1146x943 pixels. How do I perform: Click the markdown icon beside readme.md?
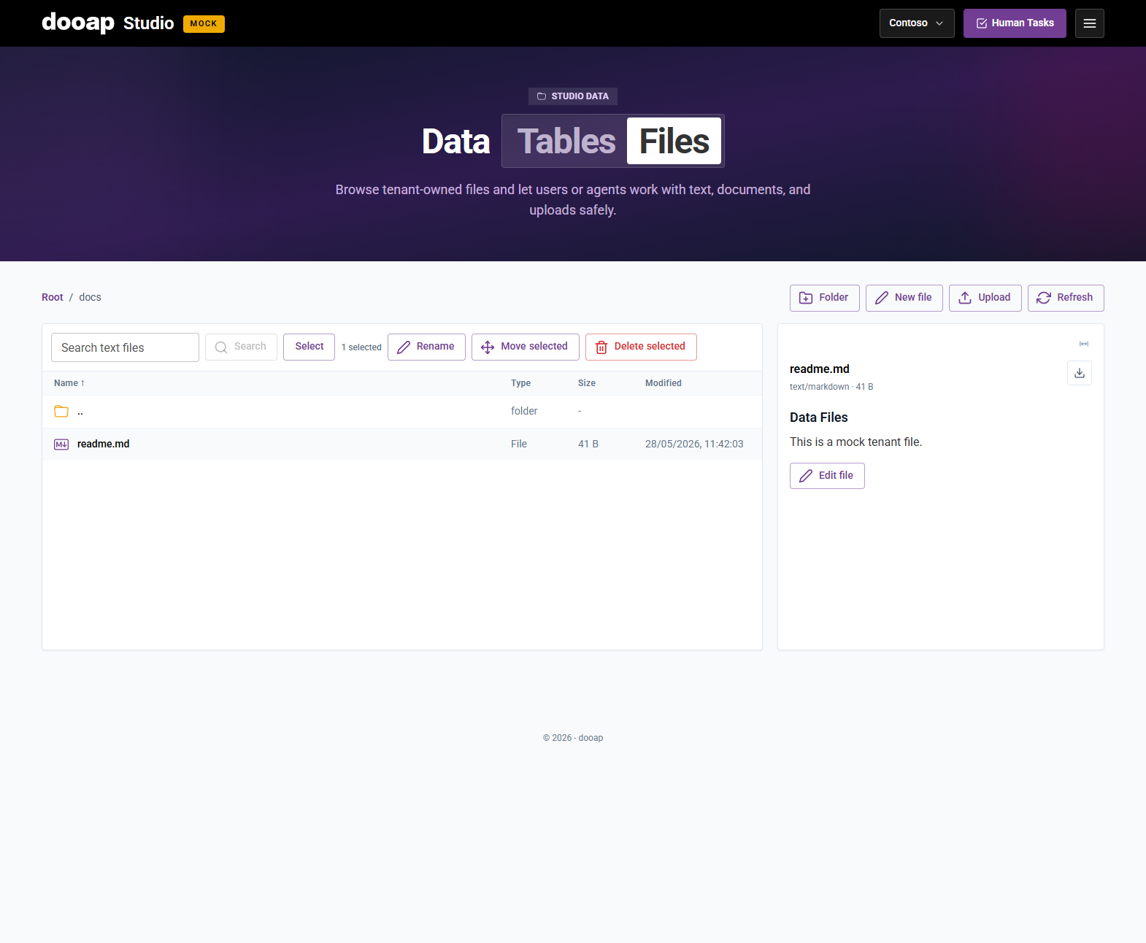(61, 444)
